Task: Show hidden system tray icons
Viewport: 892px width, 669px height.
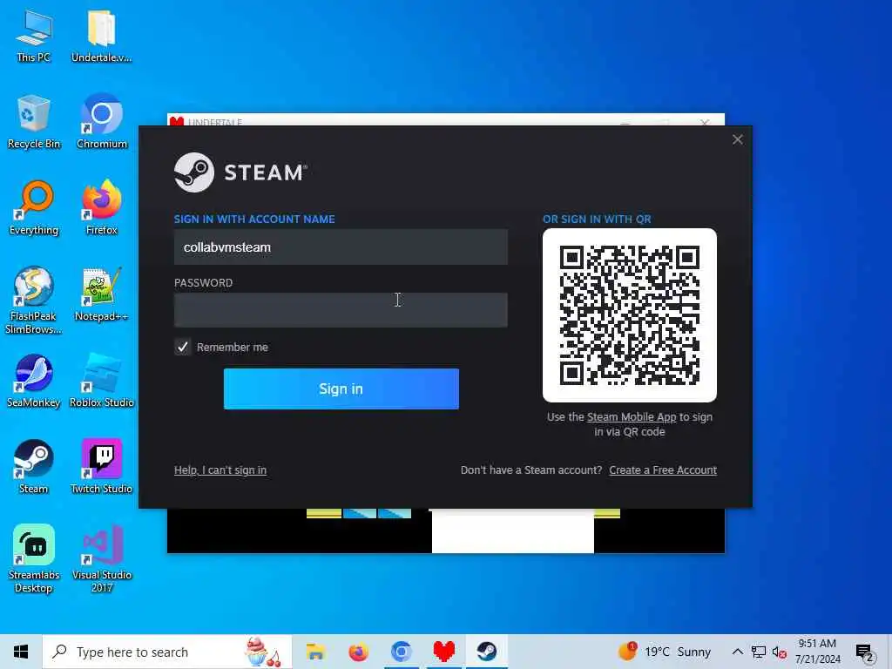Action: pyautogui.click(x=737, y=652)
